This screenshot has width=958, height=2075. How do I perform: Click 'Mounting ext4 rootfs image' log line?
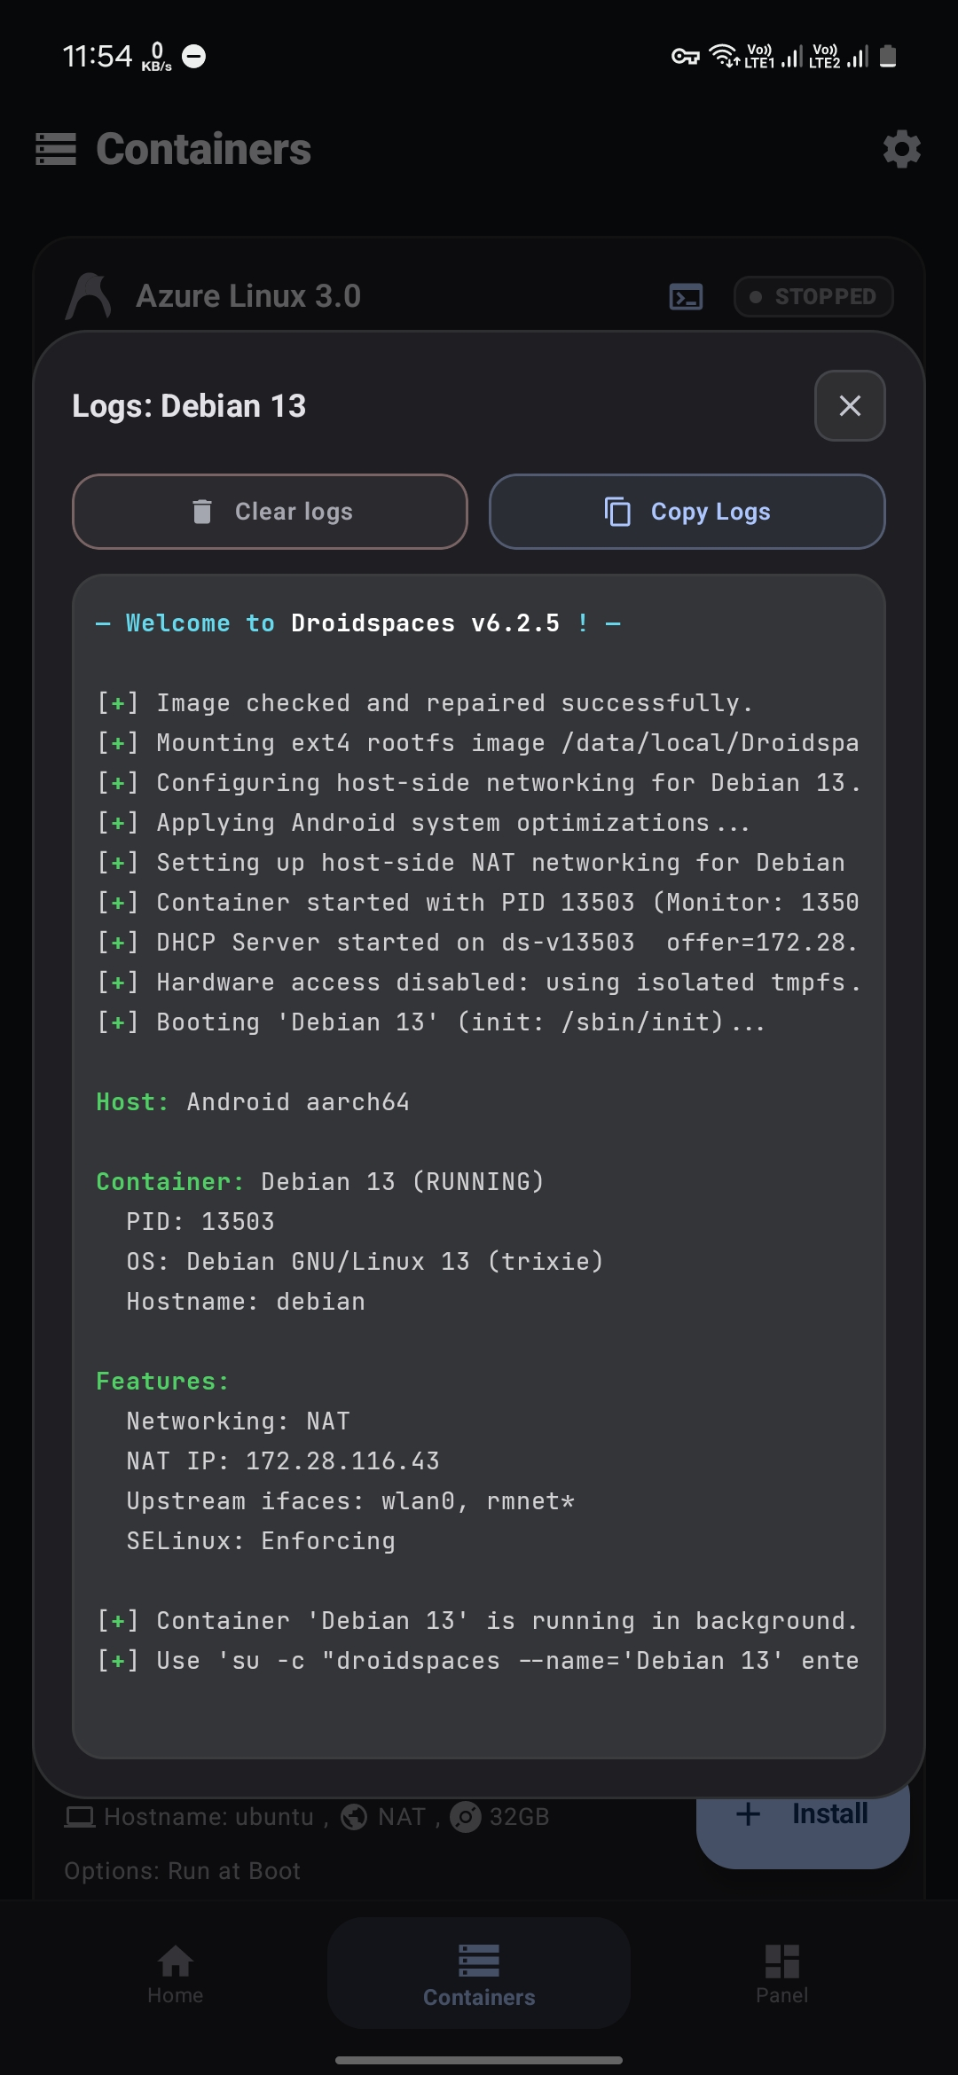point(478,743)
